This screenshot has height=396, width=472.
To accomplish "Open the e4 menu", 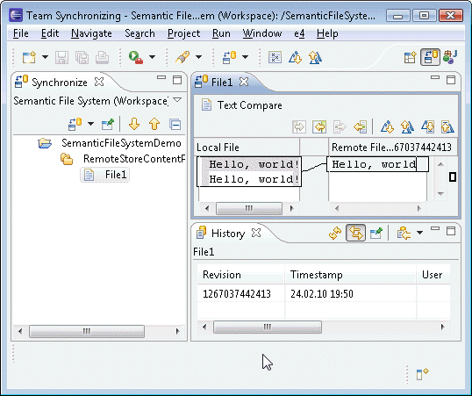I will point(299,33).
